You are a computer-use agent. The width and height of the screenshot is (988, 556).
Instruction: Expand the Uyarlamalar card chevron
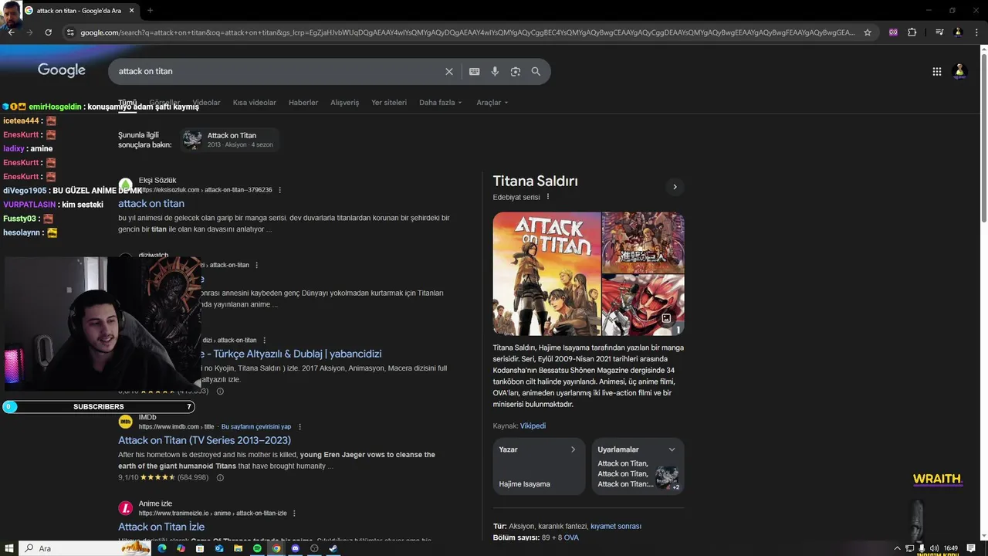point(672,449)
